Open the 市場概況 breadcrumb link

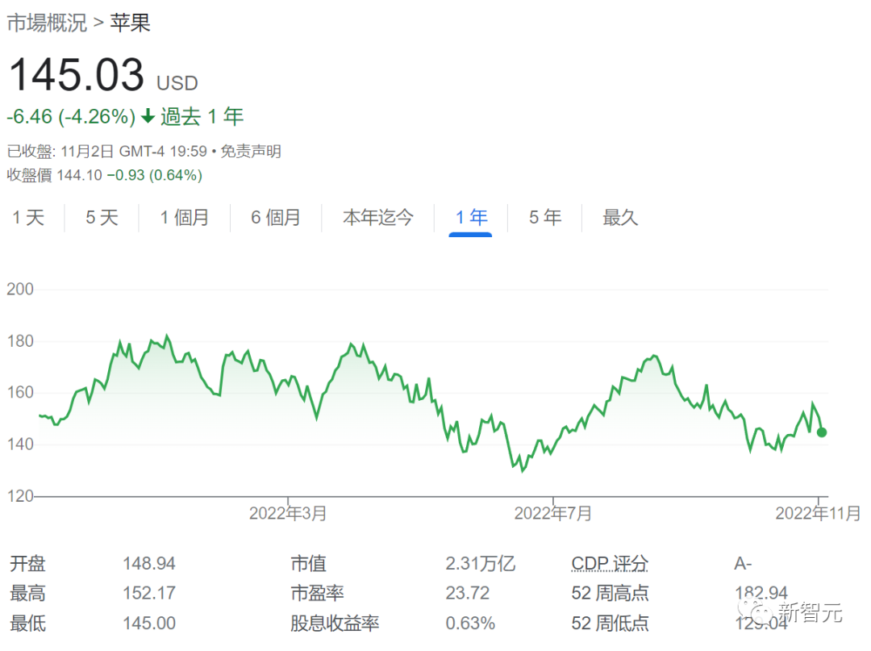(x=48, y=23)
